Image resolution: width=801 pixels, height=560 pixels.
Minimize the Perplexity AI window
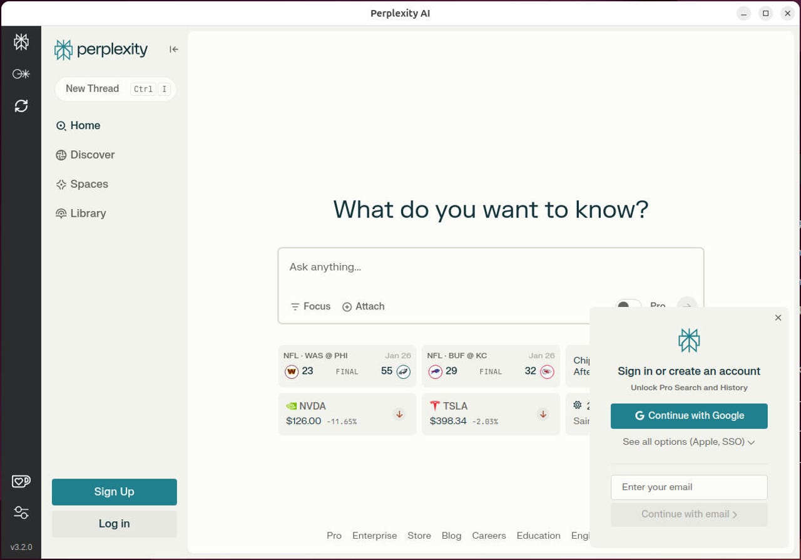(743, 13)
